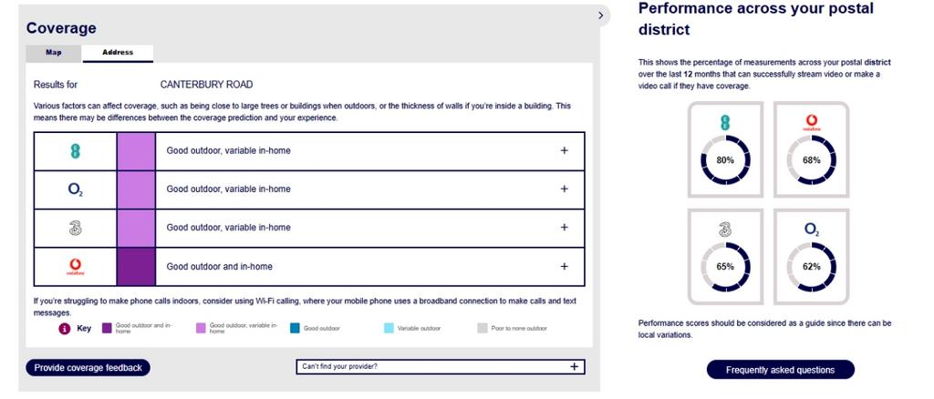Click the Key information icon
The height and width of the screenshot is (399, 934).
tap(65, 328)
